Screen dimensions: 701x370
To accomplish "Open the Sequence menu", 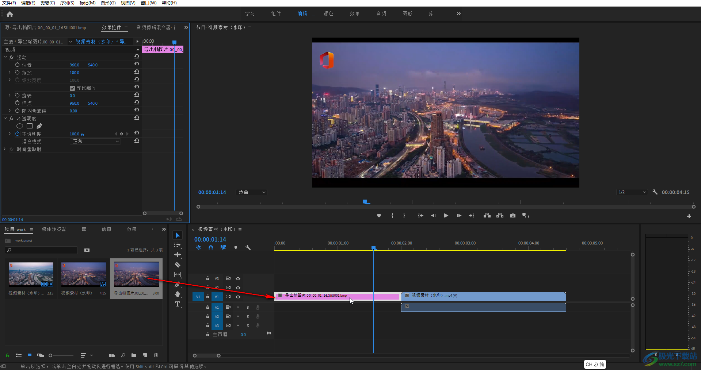I will point(67,3).
